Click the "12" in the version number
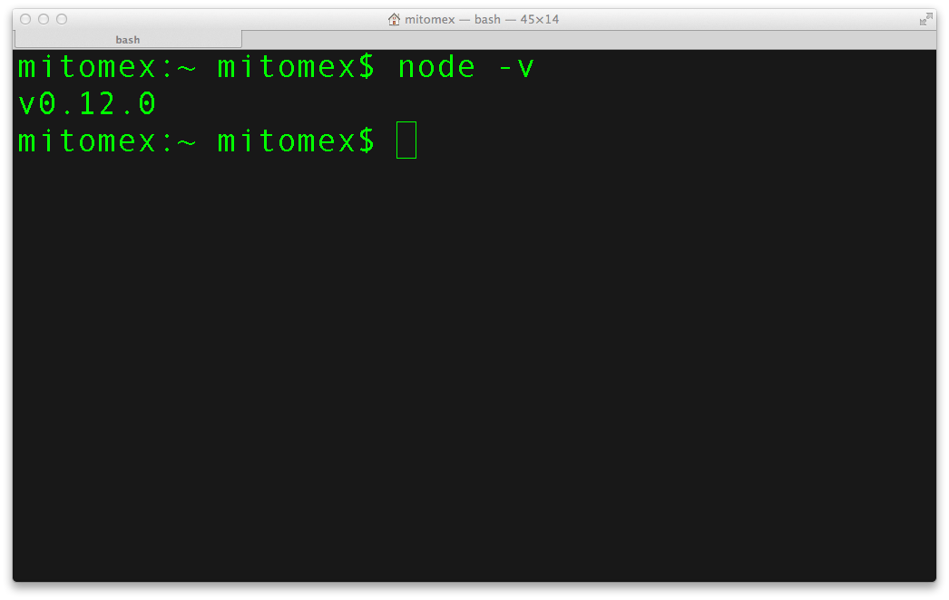This screenshot has width=949, height=600. (97, 103)
